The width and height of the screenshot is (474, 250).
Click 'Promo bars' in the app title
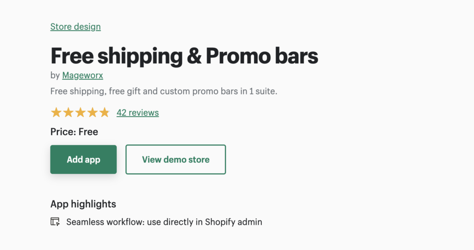pos(262,56)
